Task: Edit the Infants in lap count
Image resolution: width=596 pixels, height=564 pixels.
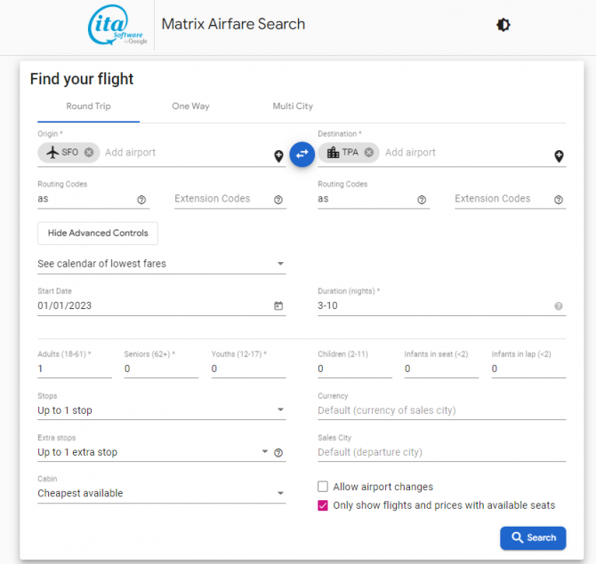Action: pyautogui.click(x=528, y=369)
